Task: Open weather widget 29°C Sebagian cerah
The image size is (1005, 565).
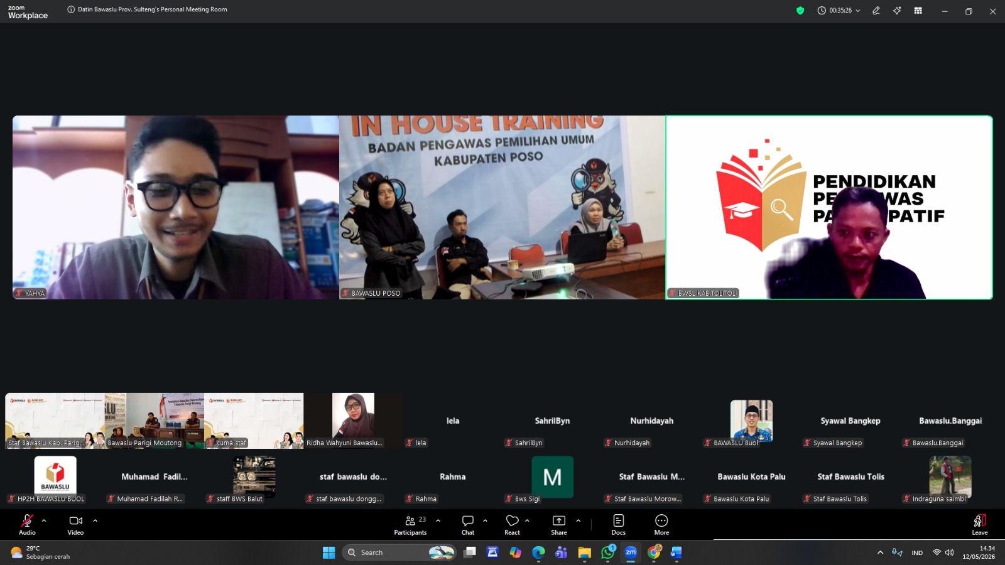Action: 41,552
